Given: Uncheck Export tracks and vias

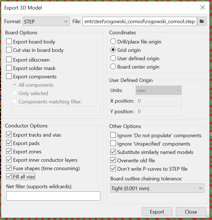Looking at the screenshot, I should pos(9,135).
